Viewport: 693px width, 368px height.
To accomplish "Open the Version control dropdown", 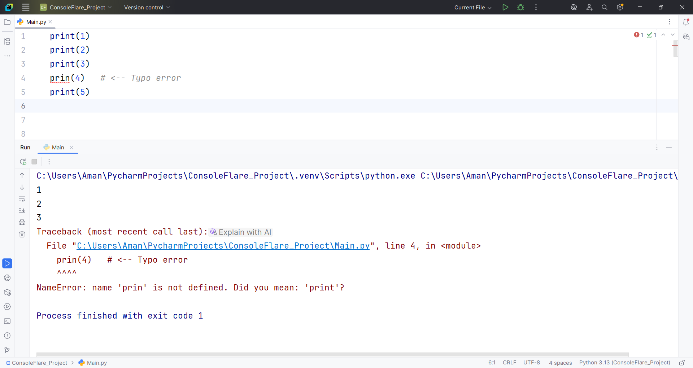I will [147, 7].
